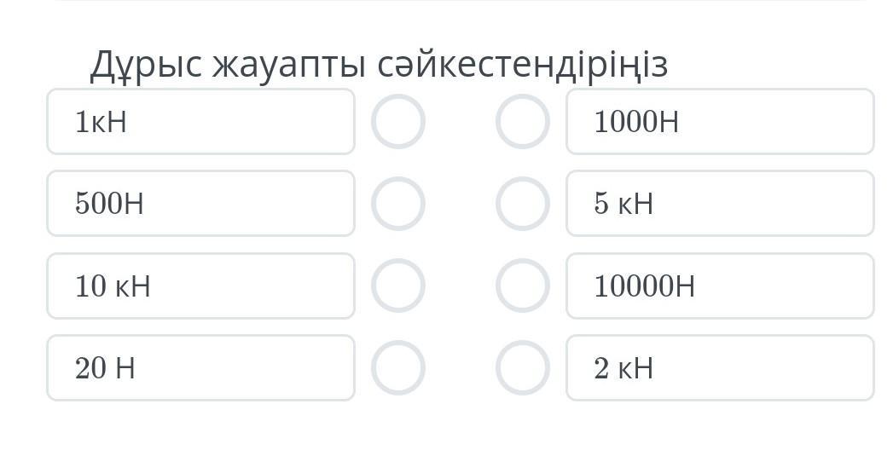Click the connector circle for 10 кН
893x450 pixels.
(397, 286)
